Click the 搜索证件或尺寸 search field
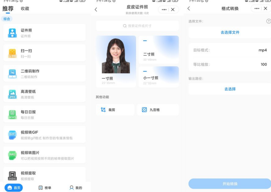 pos(137,26)
